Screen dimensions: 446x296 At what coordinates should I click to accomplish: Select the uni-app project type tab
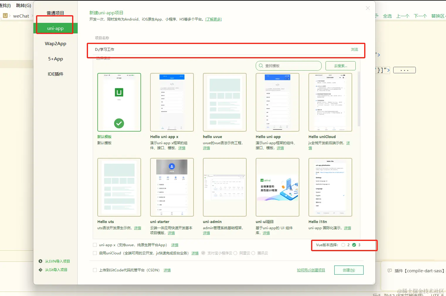coord(55,28)
